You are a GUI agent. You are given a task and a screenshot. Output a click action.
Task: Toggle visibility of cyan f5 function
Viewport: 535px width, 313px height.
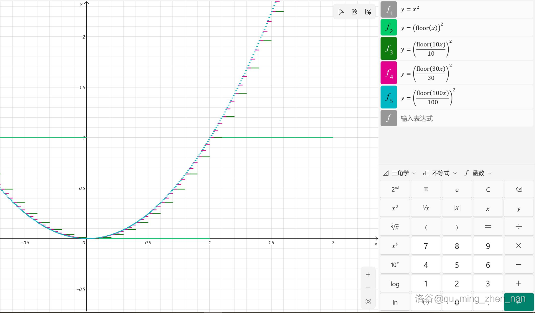[x=389, y=97]
